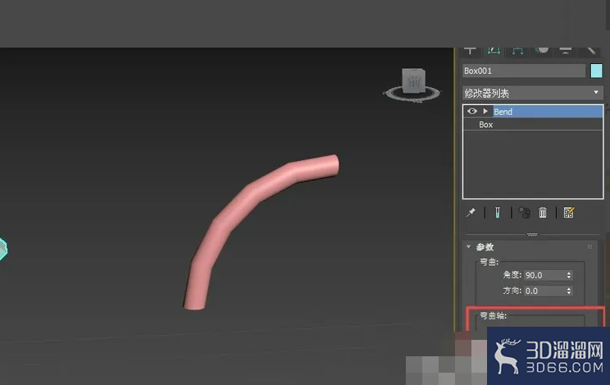Click the 角度 value field 90.0

point(544,275)
